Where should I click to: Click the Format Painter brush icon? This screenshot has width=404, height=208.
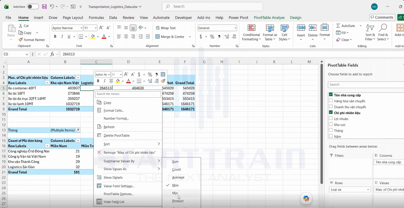[x=20, y=40]
